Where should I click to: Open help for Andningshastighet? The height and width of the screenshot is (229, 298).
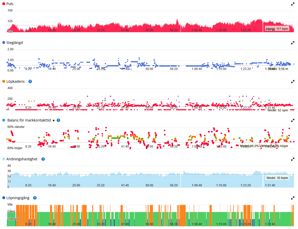click(x=43, y=159)
